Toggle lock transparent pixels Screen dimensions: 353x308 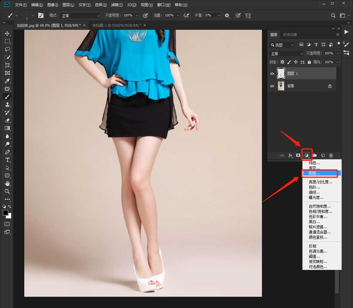pos(282,62)
